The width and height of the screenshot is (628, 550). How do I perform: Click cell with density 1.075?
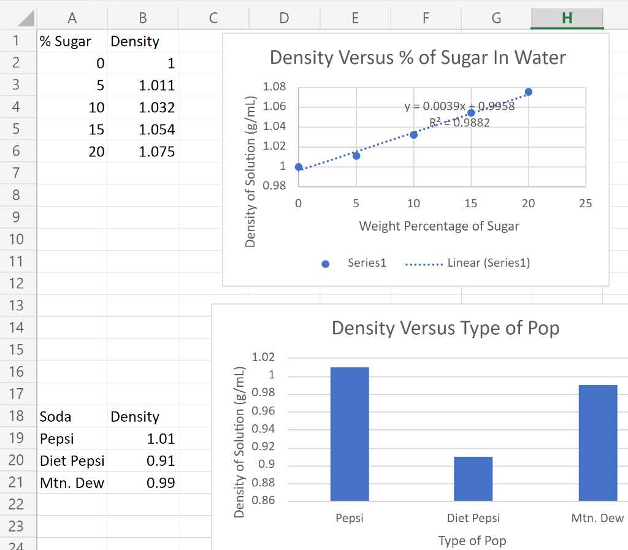(143, 151)
